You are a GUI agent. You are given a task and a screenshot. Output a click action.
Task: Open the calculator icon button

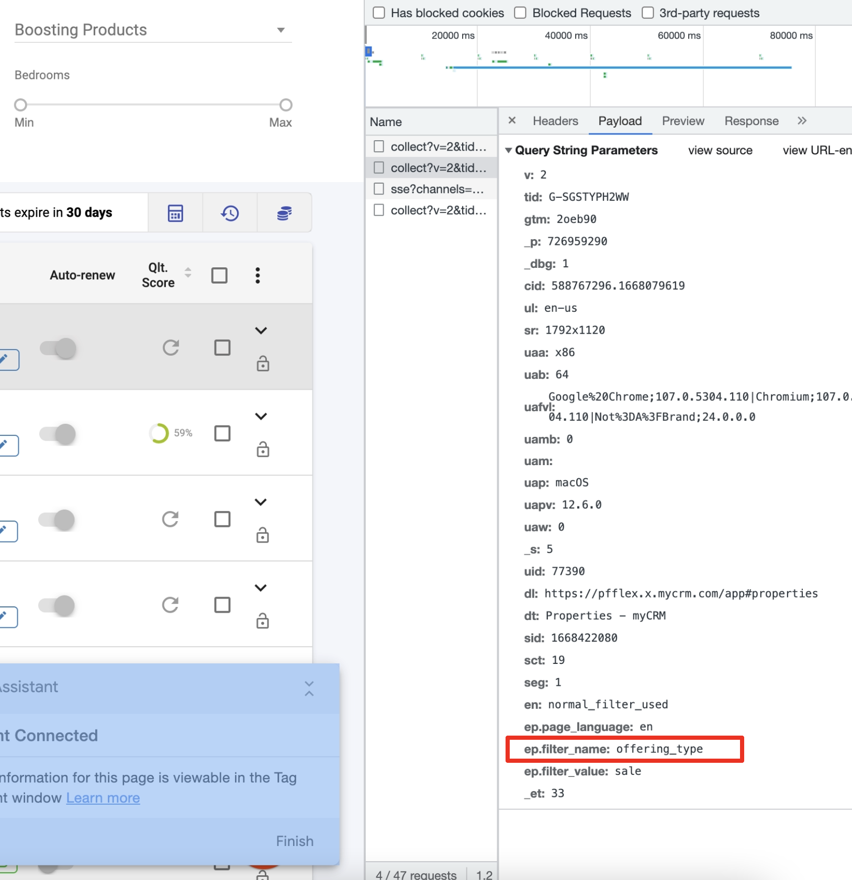tap(175, 213)
